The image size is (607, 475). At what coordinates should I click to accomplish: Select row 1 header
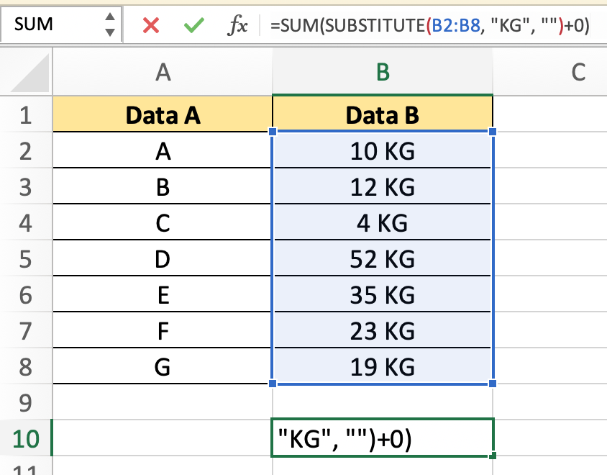27,115
